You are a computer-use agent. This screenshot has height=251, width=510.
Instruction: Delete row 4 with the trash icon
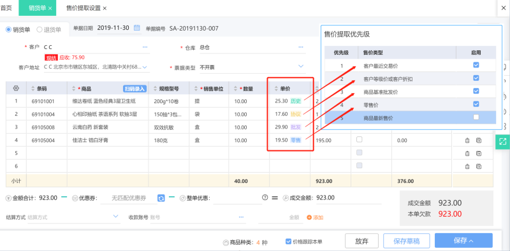coord(467,140)
